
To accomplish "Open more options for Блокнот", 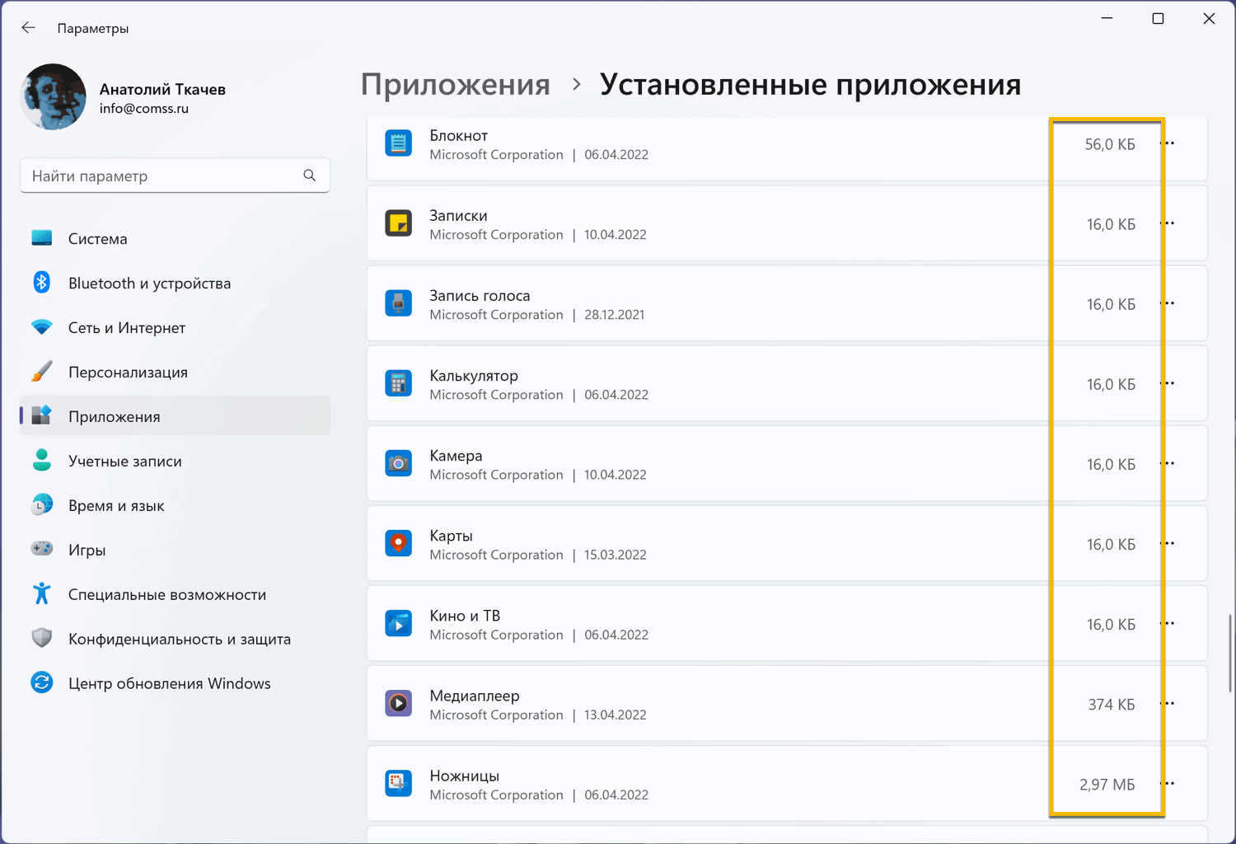I will pos(1168,143).
